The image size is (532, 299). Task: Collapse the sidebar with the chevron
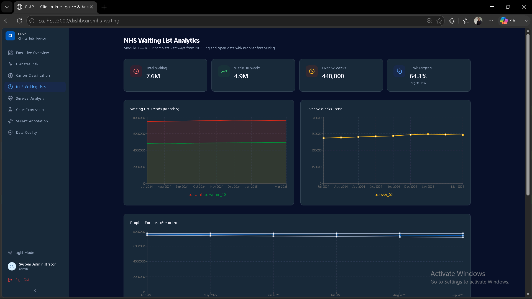[35, 290]
